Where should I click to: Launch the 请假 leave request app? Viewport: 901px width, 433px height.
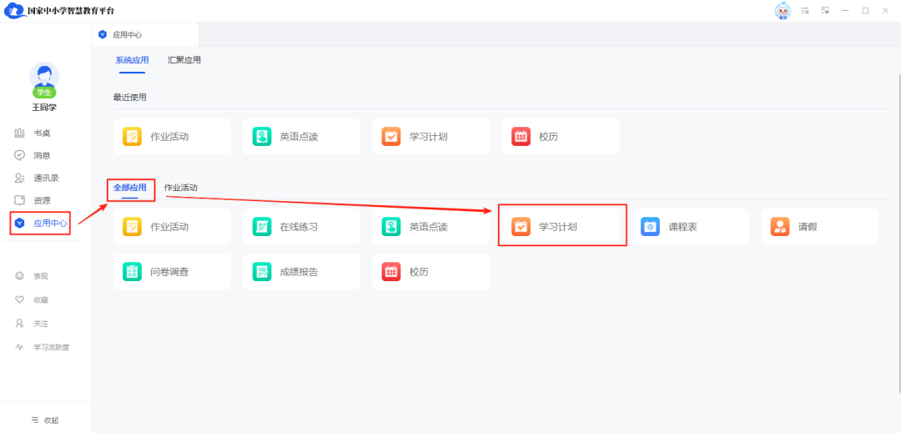(818, 226)
